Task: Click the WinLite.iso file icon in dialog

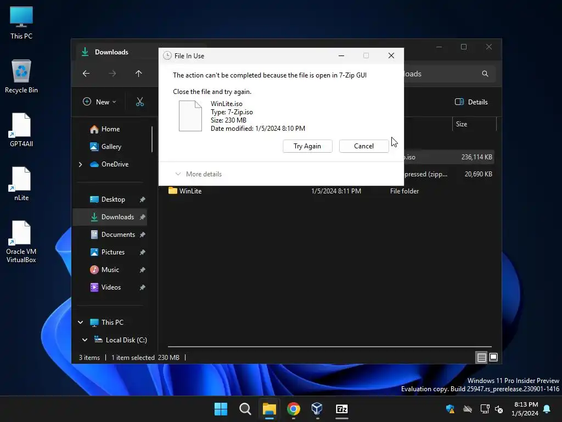Action: click(190, 115)
